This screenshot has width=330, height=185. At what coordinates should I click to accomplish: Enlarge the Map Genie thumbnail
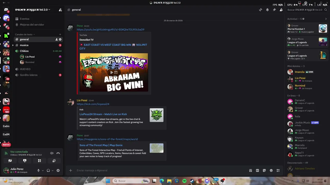(156, 148)
